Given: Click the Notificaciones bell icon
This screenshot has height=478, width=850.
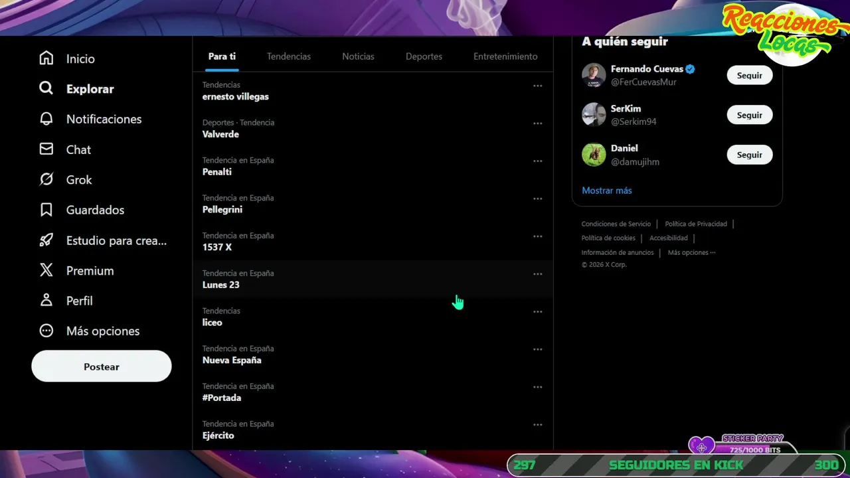Looking at the screenshot, I should [x=46, y=119].
